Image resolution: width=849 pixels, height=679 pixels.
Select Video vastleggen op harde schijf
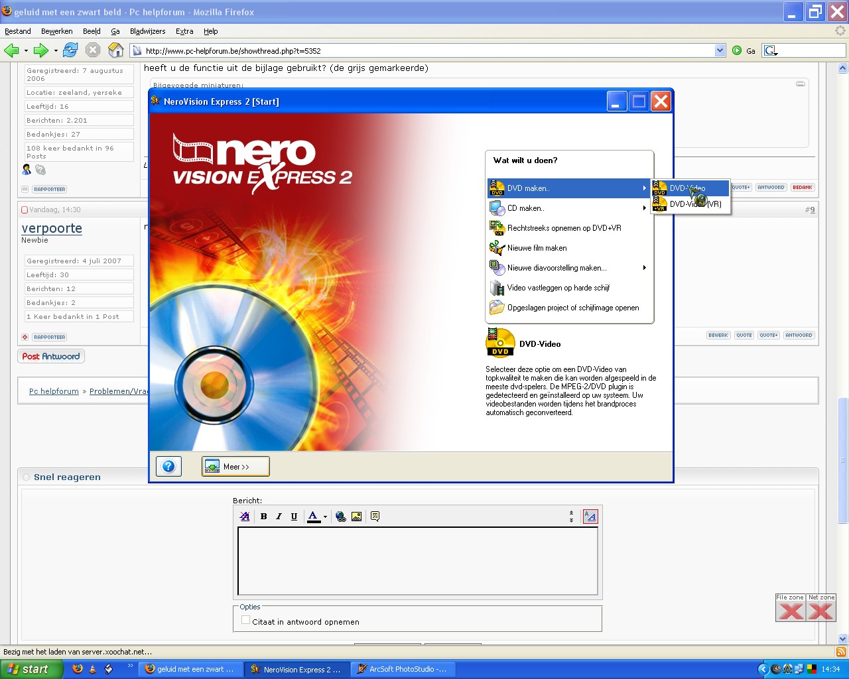coord(568,288)
